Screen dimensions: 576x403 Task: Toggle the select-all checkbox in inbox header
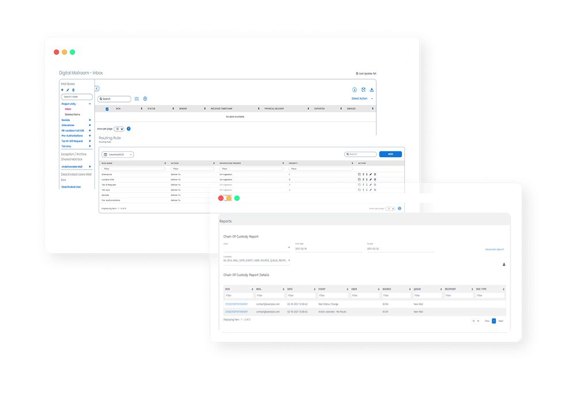(107, 108)
